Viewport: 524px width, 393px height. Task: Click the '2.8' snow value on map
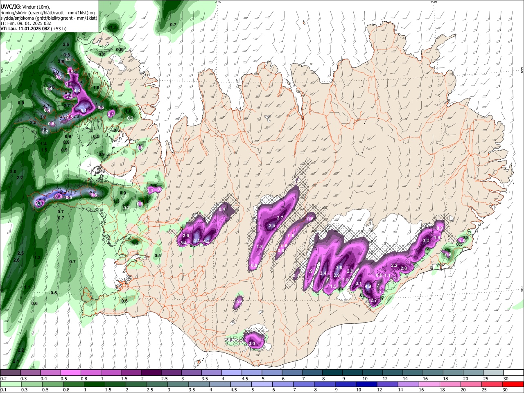[x=403, y=268]
